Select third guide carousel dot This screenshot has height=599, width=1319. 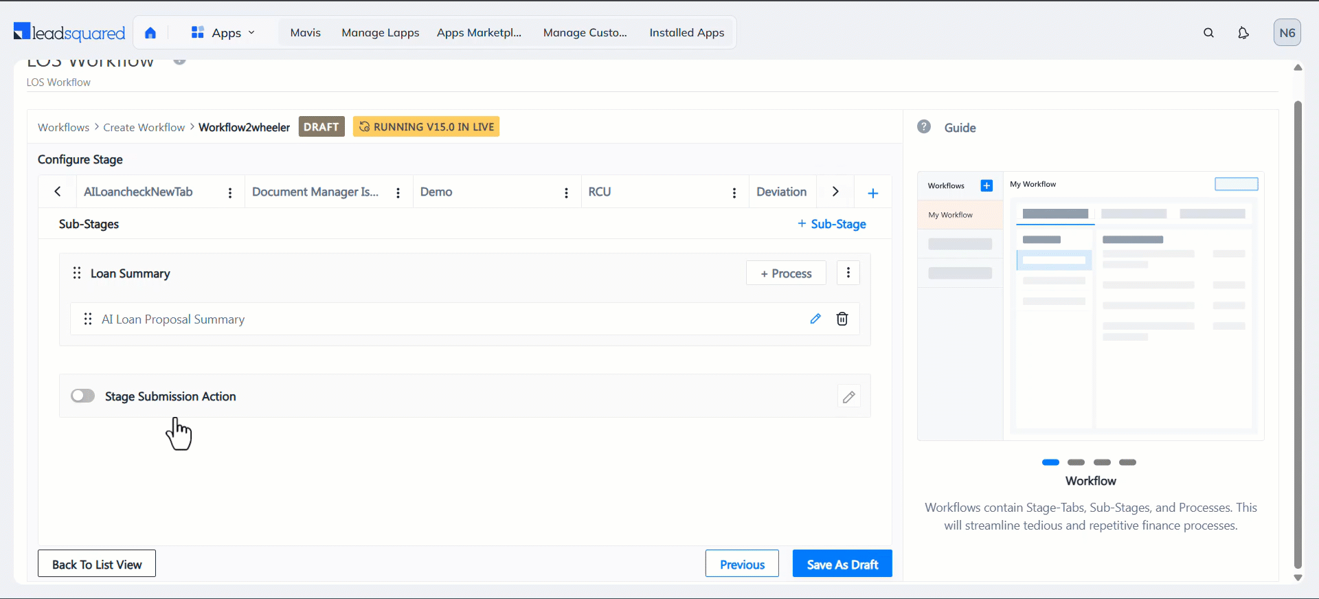pyautogui.click(x=1102, y=462)
